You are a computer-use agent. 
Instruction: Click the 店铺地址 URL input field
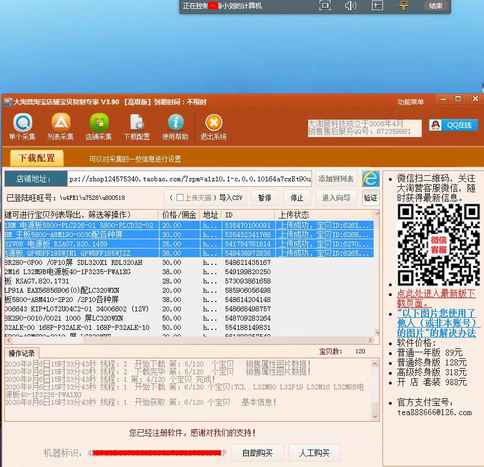click(190, 179)
